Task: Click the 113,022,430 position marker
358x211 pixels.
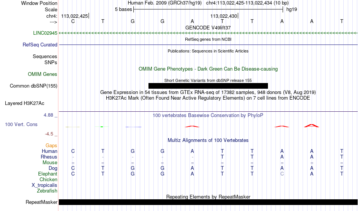Action: 224,16
